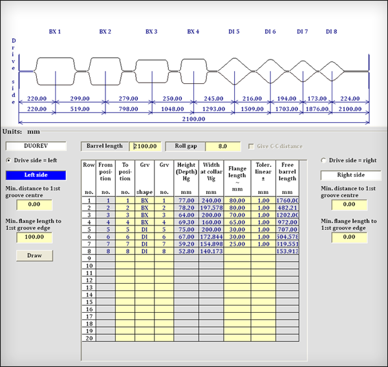Click the Flange length cell 65.00

pyautogui.click(x=237, y=222)
